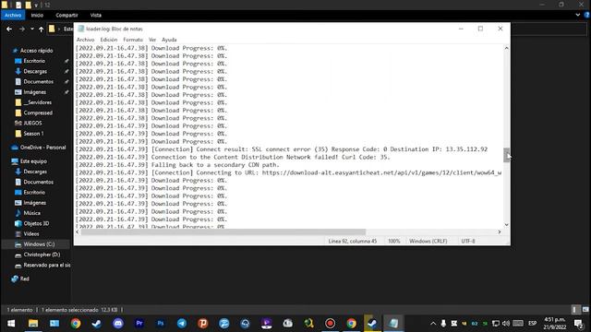Click the orange P app taskbar icon
This screenshot has width=591, height=332.
tap(203, 324)
